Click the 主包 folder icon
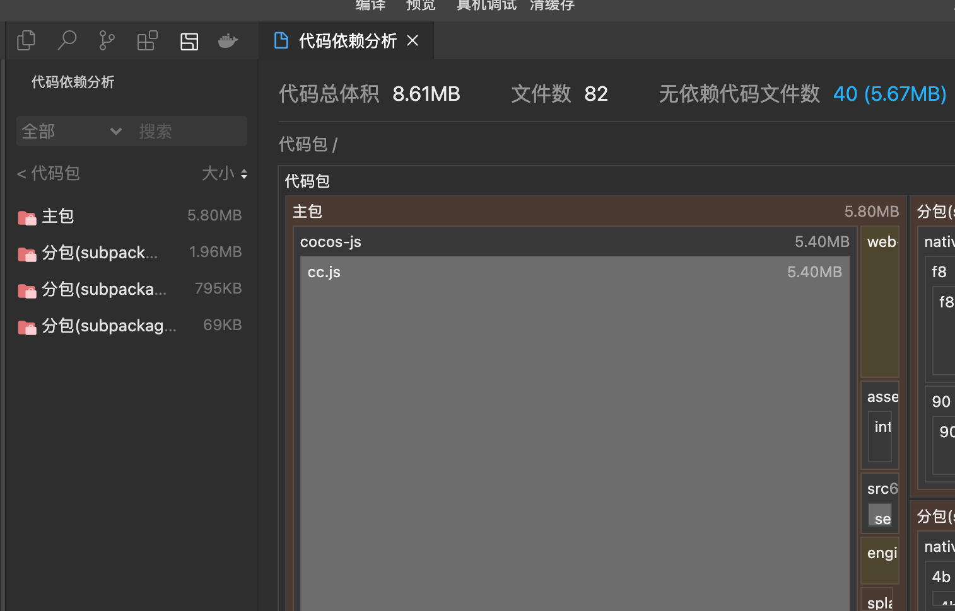955x611 pixels. [27, 217]
